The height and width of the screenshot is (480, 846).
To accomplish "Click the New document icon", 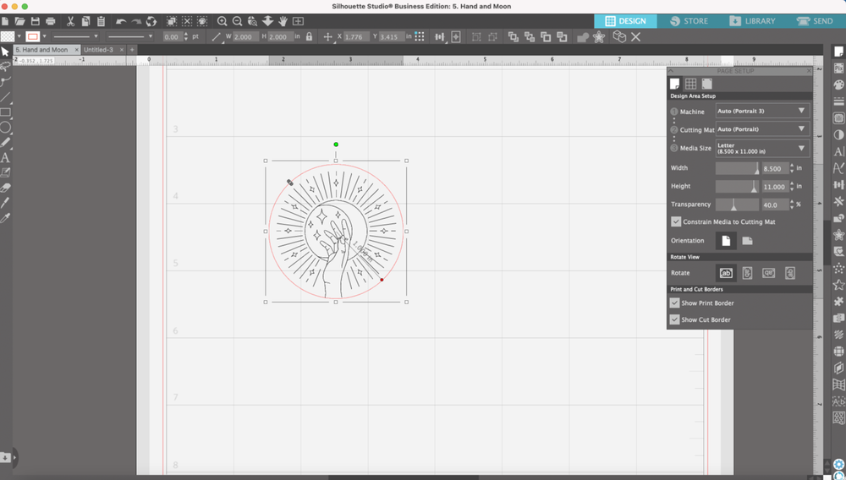I will (5, 21).
